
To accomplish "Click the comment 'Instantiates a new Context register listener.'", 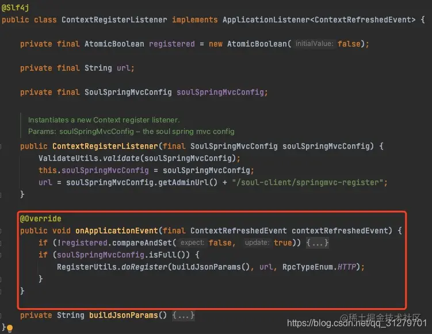I will coord(104,120).
